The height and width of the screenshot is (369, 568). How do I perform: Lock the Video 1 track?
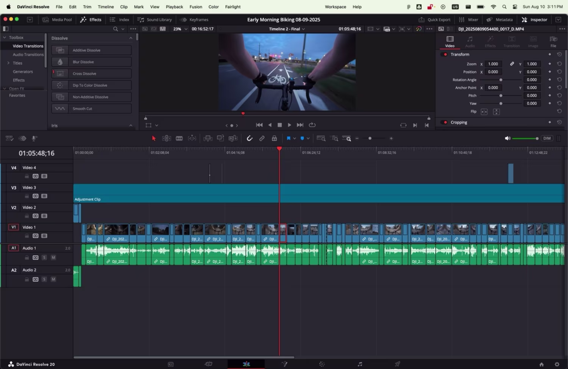[27, 236]
